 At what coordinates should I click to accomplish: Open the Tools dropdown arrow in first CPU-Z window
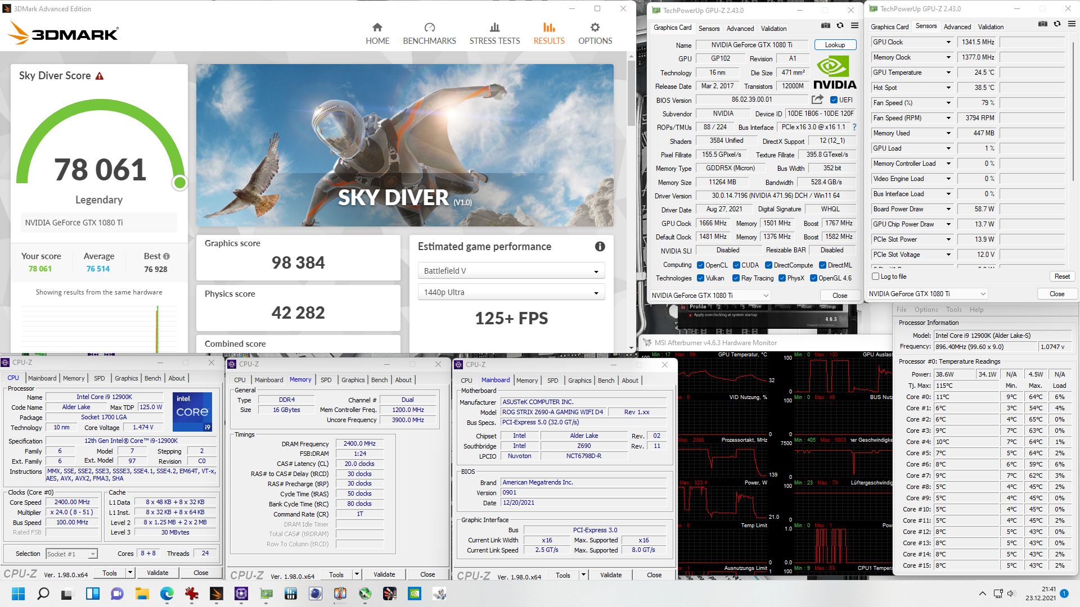130,573
